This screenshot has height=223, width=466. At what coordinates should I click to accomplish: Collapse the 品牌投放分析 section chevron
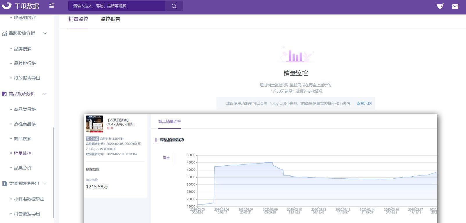[x=45, y=33]
